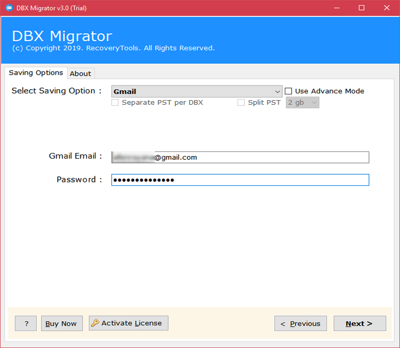This screenshot has width=400, height=348.
Task: Enable Use Advance Mode checkbox
Action: pyautogui.click(x=288, y=91)
